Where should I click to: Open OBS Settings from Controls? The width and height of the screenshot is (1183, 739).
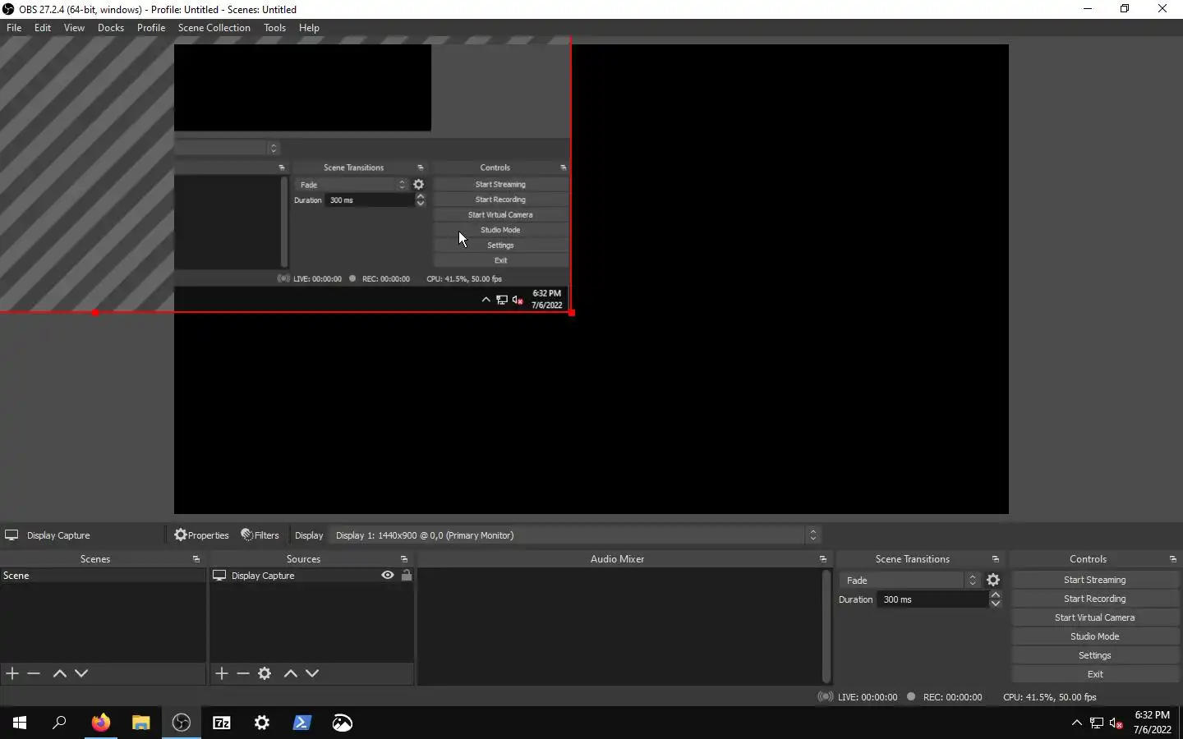point(1095,655)
